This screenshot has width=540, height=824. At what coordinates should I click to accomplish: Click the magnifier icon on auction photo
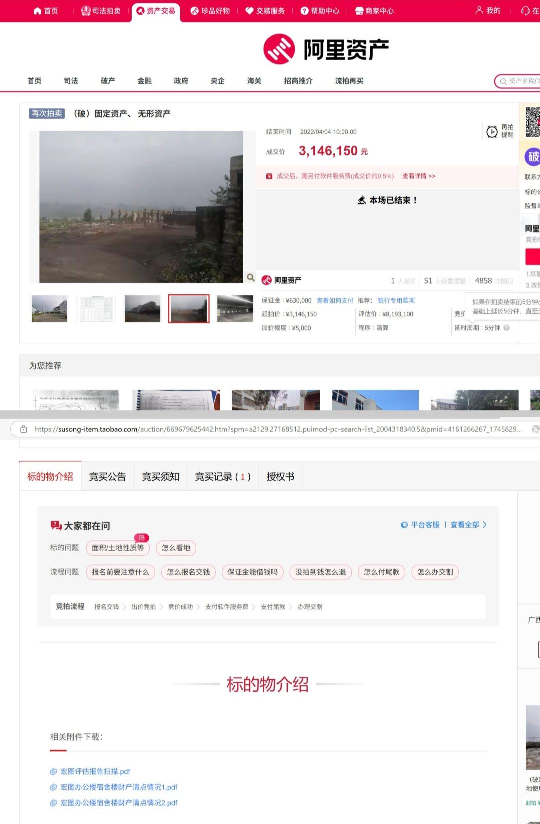coord(250,277)
